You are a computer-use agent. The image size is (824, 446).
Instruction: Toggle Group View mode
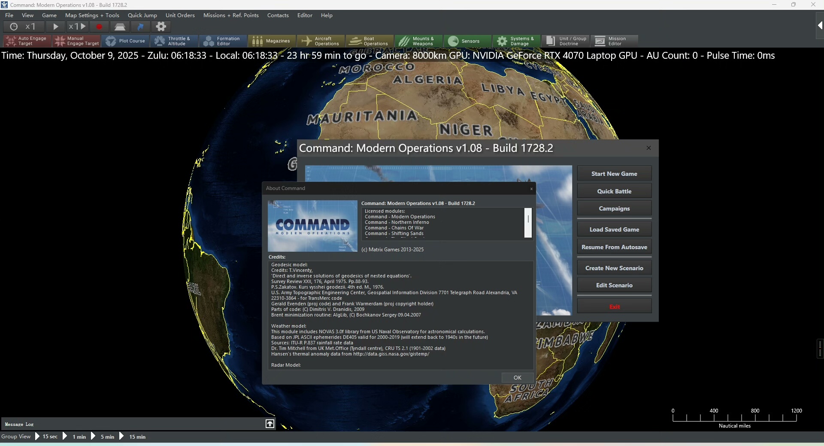pos(16,437)
